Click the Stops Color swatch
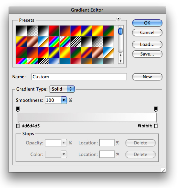The height and width of the screenshot is (188, 178). [53, 154]
